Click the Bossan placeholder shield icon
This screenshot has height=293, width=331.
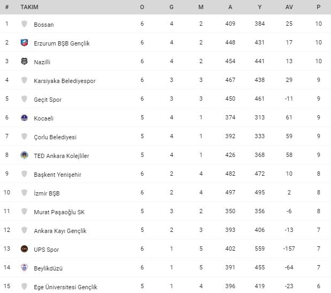click(x=24, y=24)
